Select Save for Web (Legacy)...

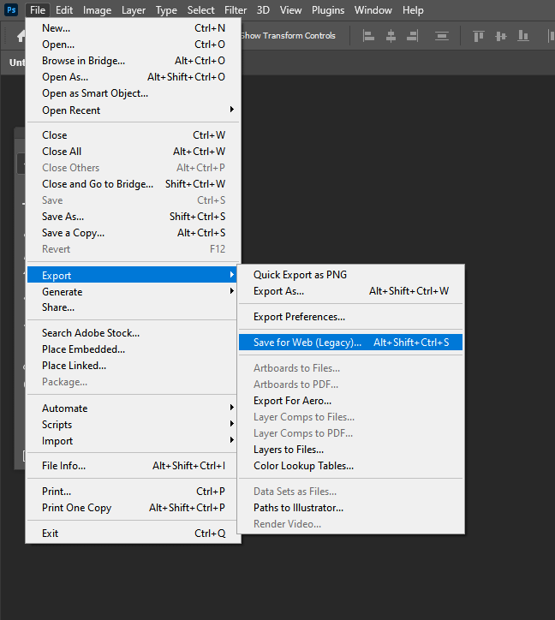[x=350, y=342]
